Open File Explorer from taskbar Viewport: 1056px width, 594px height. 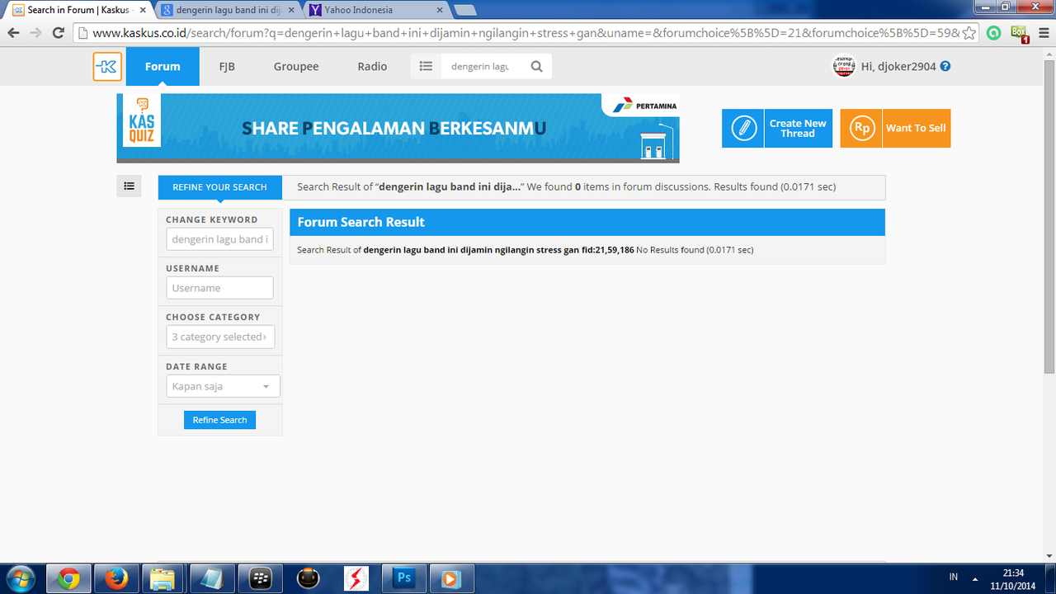163,578
